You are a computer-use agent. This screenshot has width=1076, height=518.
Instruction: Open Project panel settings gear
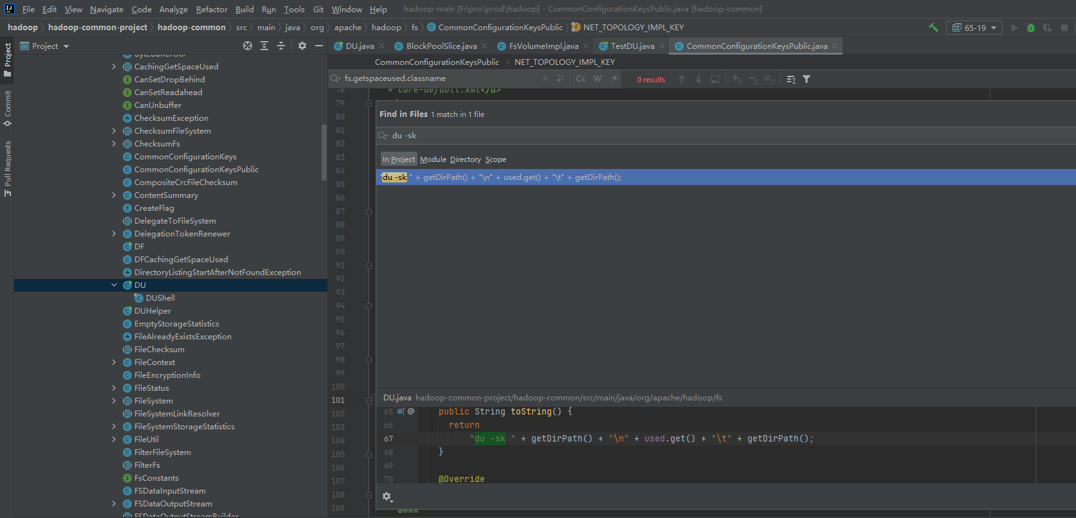tap(302, 46)
